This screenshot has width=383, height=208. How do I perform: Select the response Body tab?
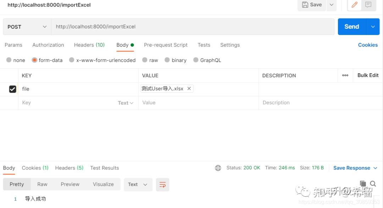tap(9, 168)
